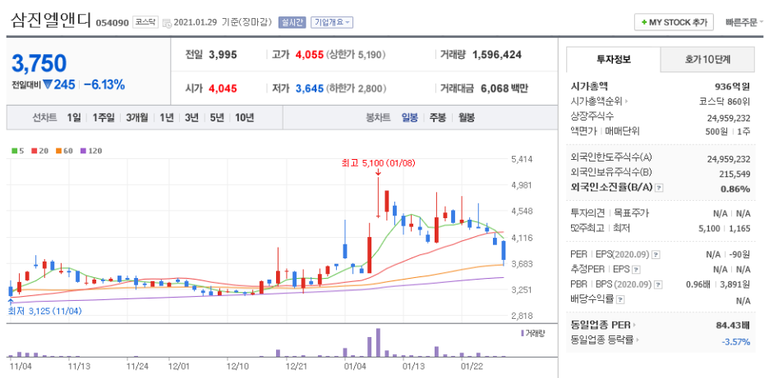Click the stock name 삼진엘앤디
Viewport: 769px width, 378px height.
click(x=50, y=20)
